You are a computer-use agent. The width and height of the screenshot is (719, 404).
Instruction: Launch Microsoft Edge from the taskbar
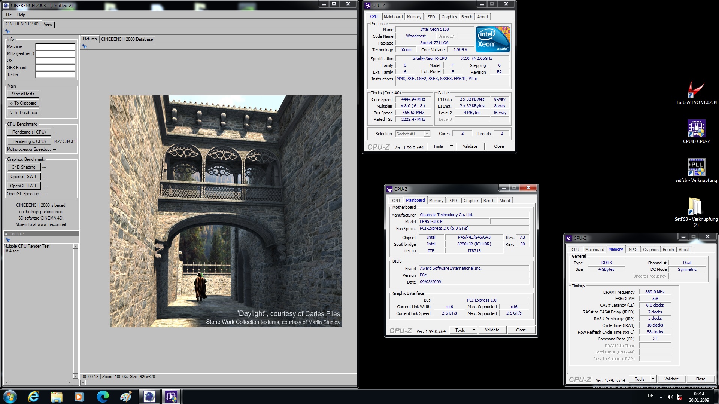pyautogui.click(x=103, y=397)
